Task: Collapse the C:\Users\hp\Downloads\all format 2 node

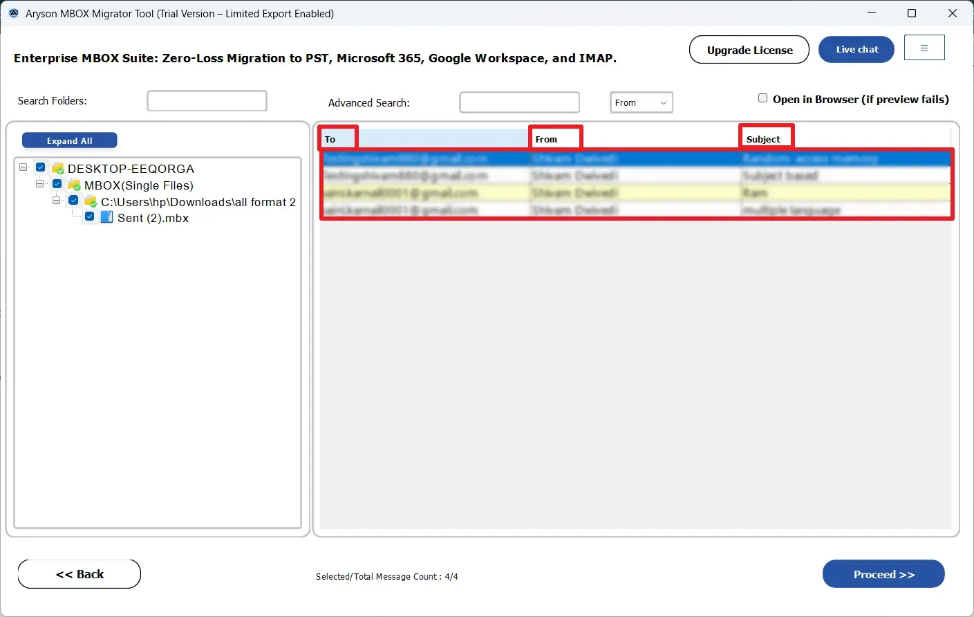Action: [57, 201]
